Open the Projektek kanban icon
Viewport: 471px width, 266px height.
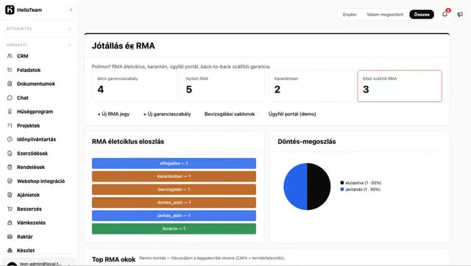point(10,126)
